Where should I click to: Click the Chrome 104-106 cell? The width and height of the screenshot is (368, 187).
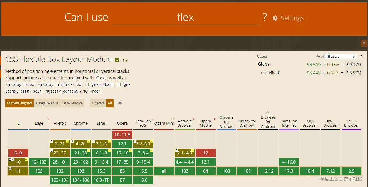pos(81,180)
